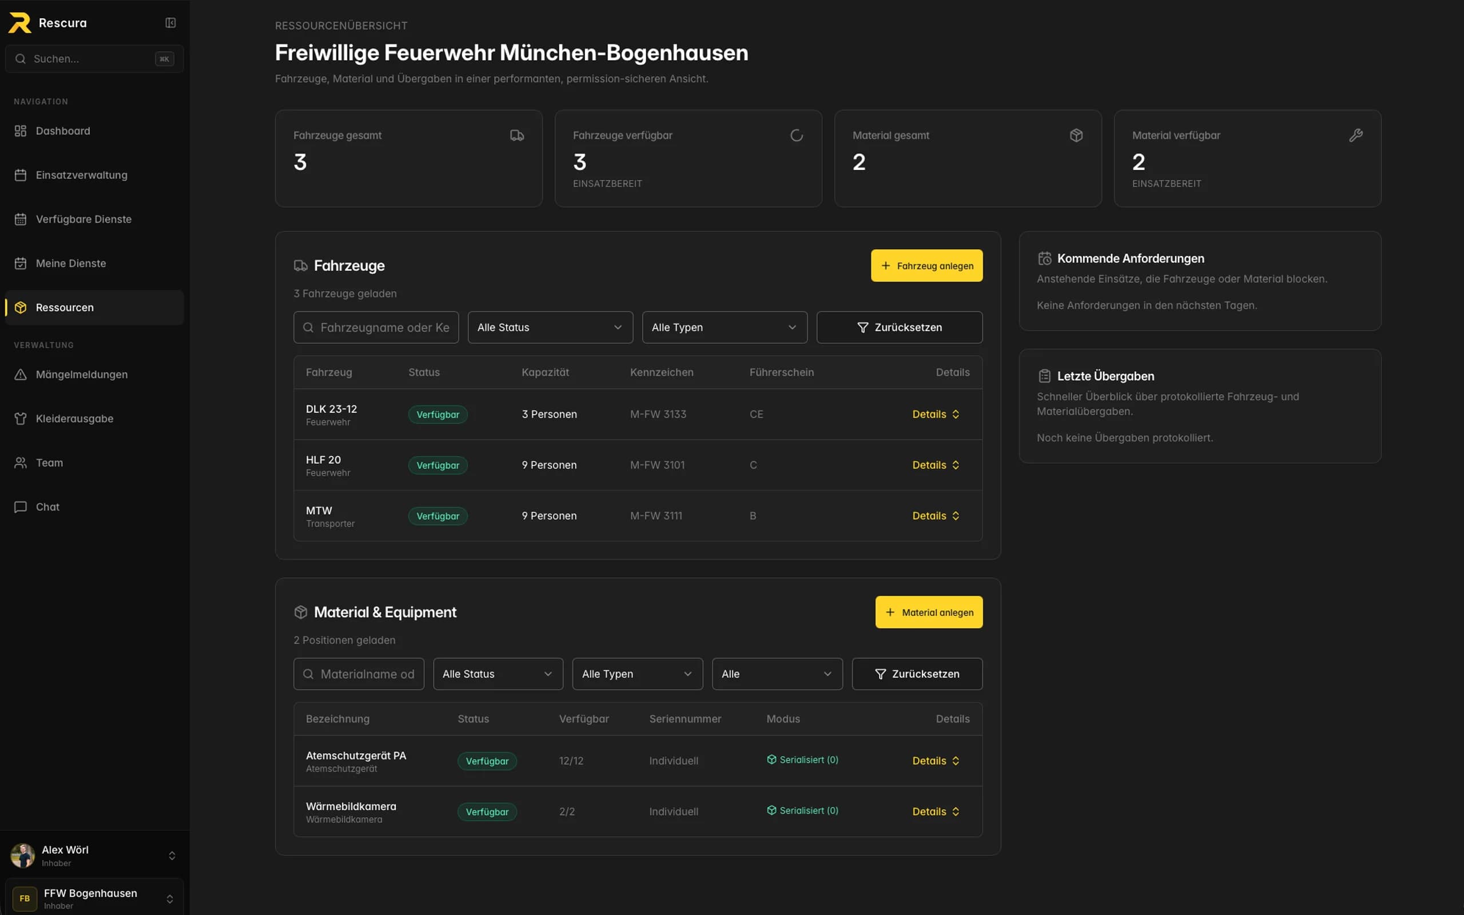Viewport: 1464px width, 915px height.
Task: Focus the Fahrzeugname search field
Action: 376,327
